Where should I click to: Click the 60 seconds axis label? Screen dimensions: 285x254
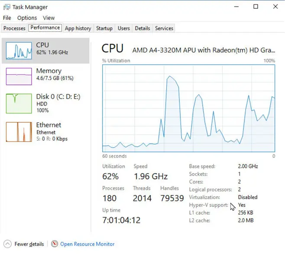(x=114, y=156)
